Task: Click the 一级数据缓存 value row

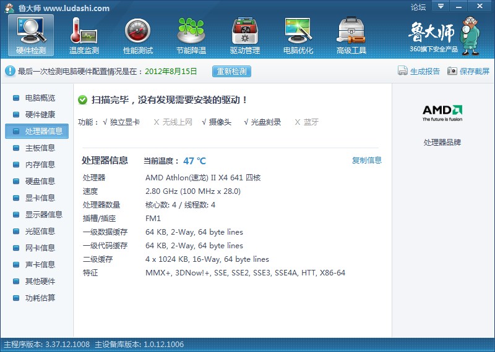Action: tap(194, 232)
